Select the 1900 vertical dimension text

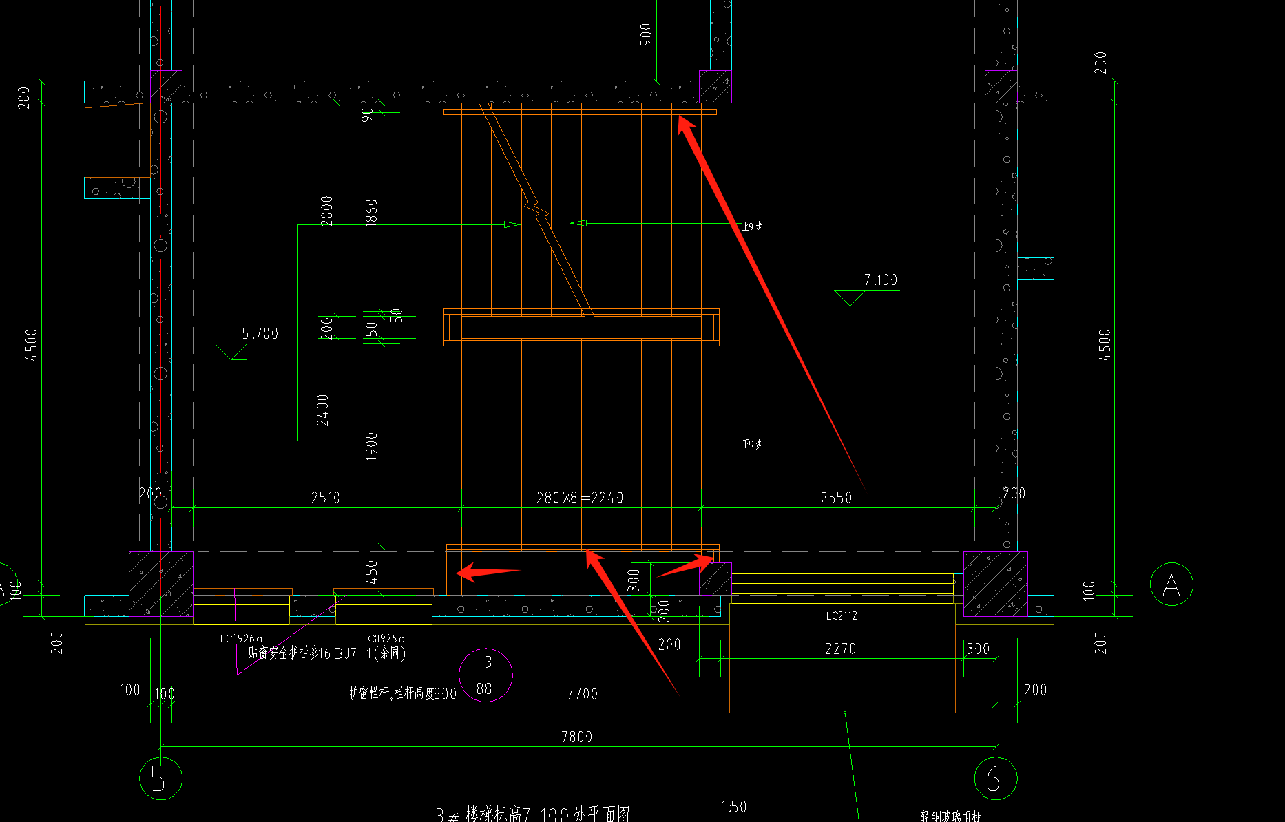[372, 447]
